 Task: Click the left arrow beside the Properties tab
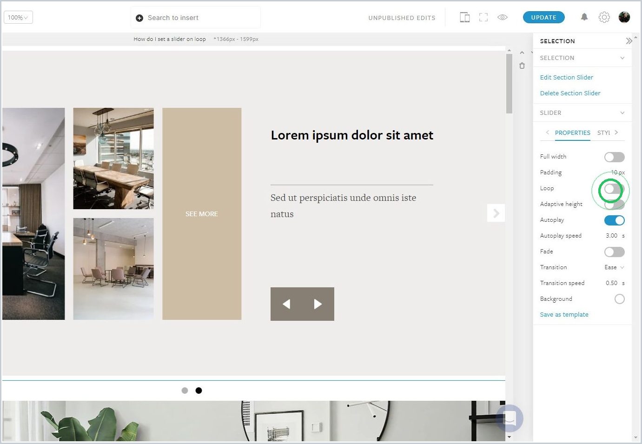[x=547, y=133]
